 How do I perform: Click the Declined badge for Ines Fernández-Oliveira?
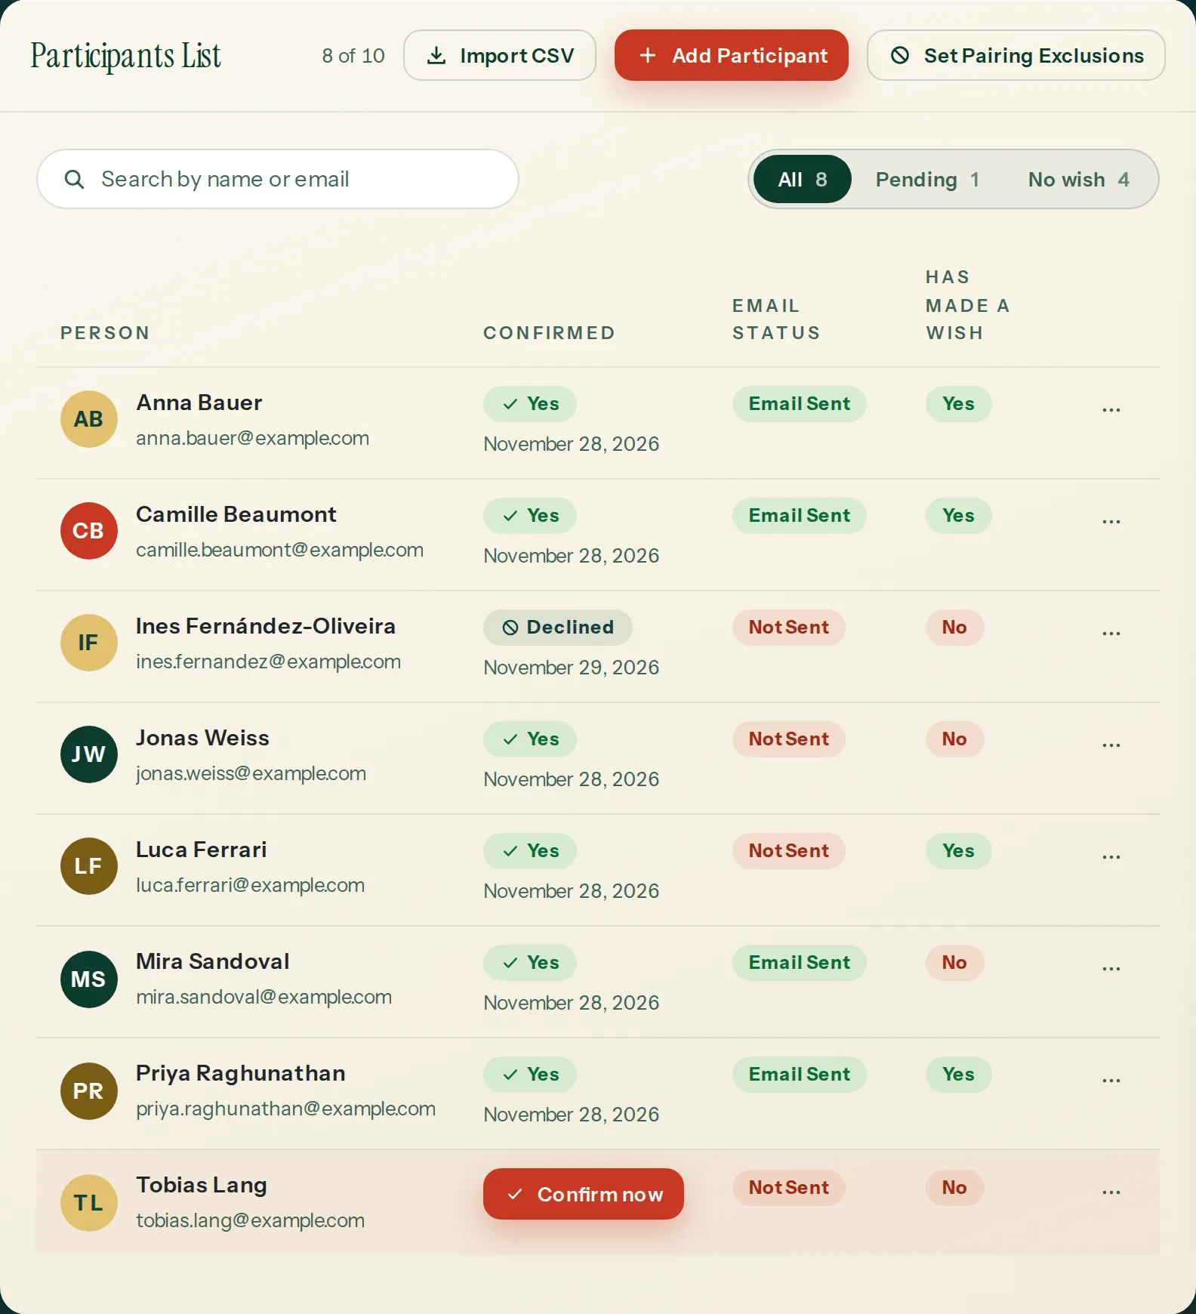tap(558, 627)
